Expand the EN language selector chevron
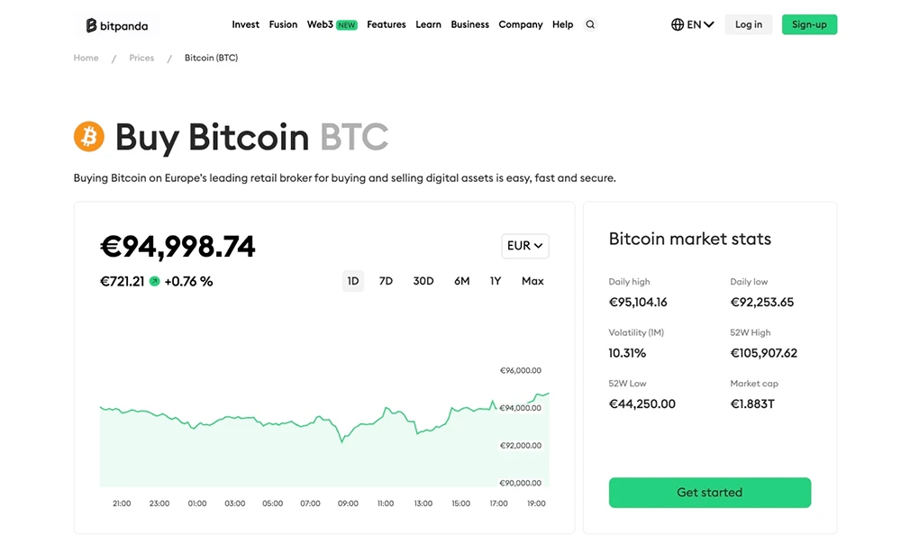Image resolution: width=910 pixels, height=544 pixels. tap(708, 24)
